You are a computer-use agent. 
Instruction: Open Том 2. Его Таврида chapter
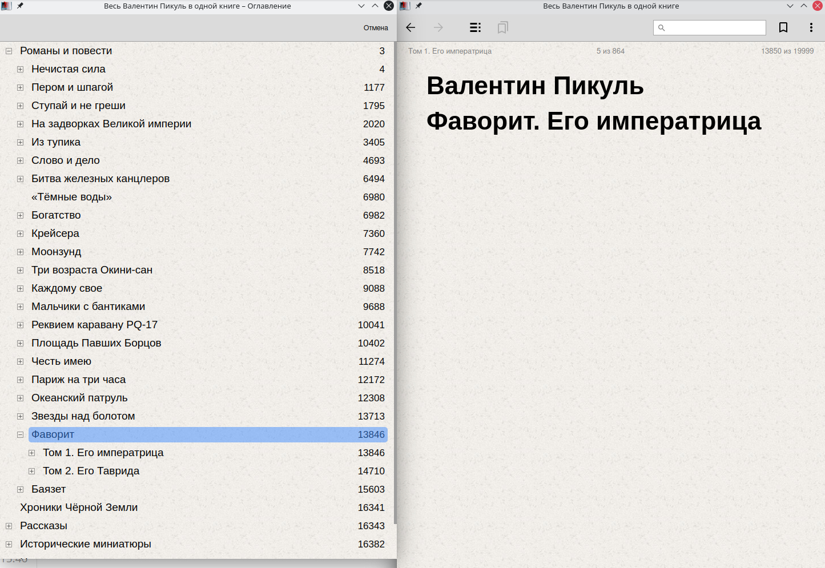(91, 471)
